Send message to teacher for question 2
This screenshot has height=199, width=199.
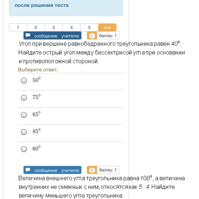(x=53, y=170)
